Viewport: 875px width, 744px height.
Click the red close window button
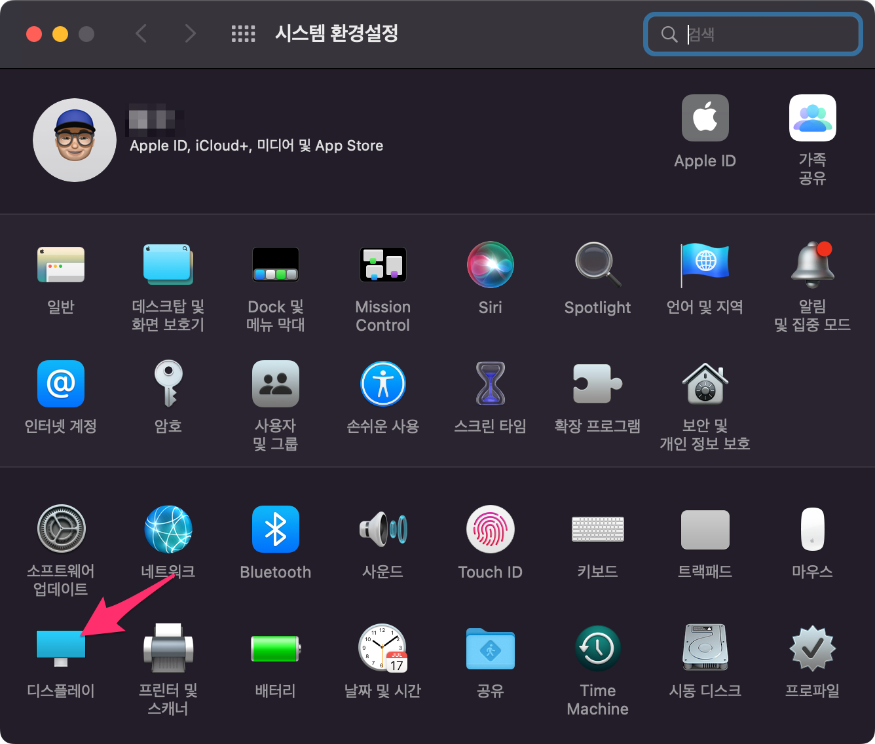(34, 33)
